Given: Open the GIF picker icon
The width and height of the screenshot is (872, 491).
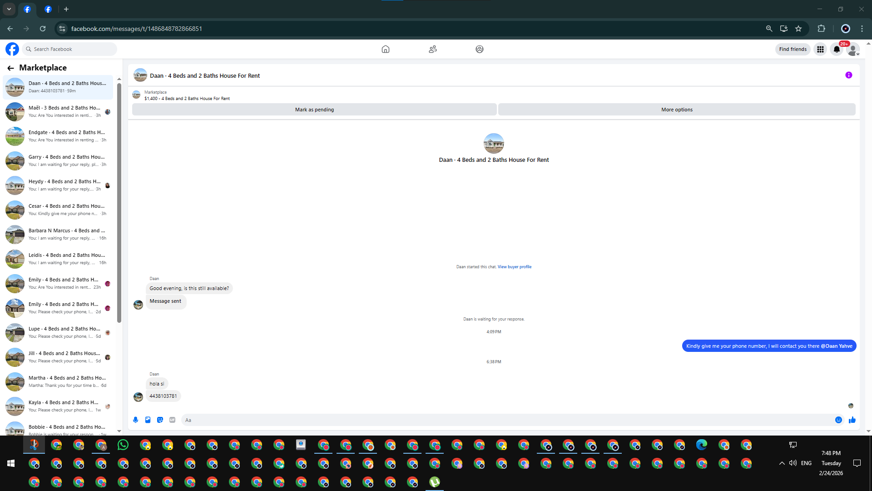Looking at the screenshot, I should pos(172,420).
